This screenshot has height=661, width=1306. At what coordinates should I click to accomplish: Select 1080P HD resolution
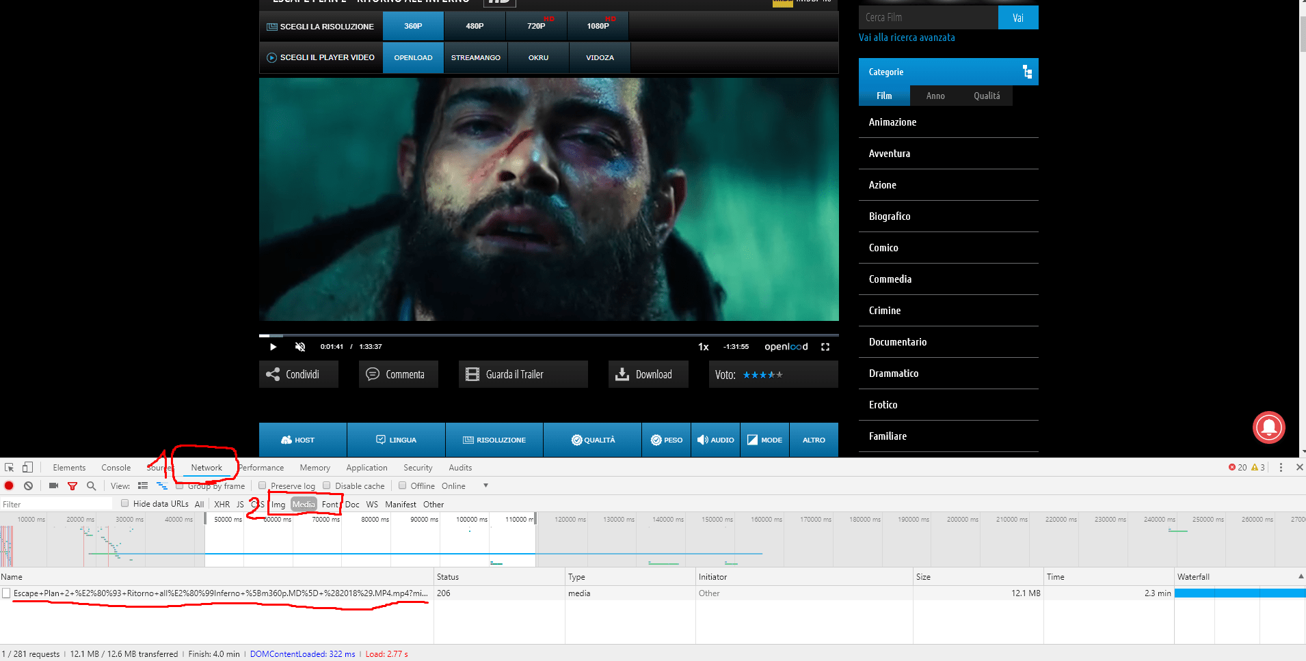pyautogui.click(x=598, y=26)
